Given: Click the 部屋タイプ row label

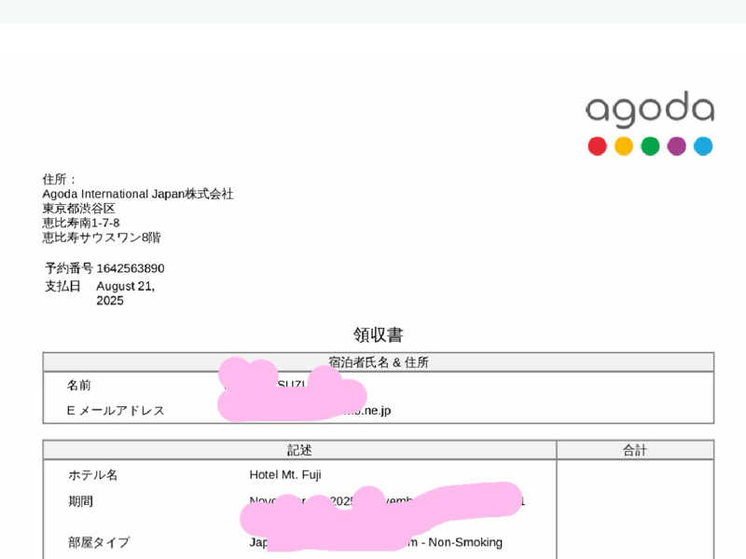Looking at the screenshot, I should pyautogui.click(x=99, y=542).
